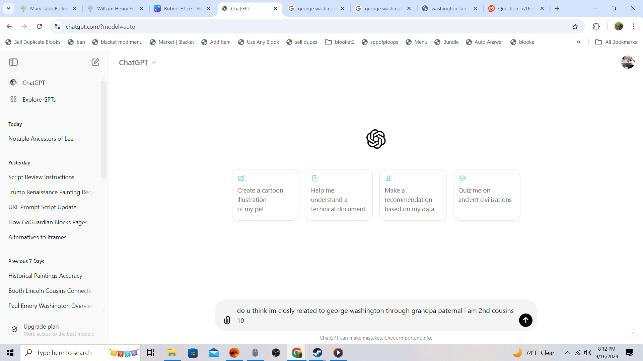643x361 pixels.
Task: View site information for chatgpt.com
Action: (x=57, y=26)
